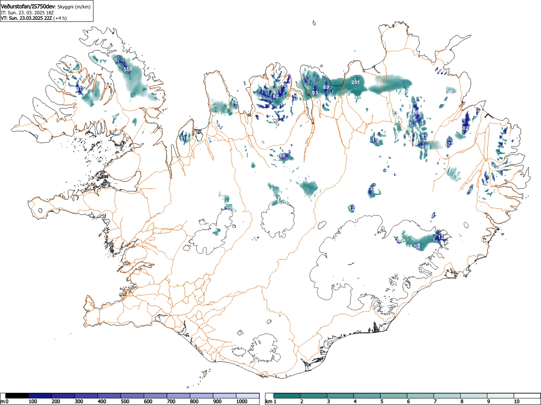Click the '84' visibility value on the map
This screenshot has width=541, height=405.
click(426, 147)
